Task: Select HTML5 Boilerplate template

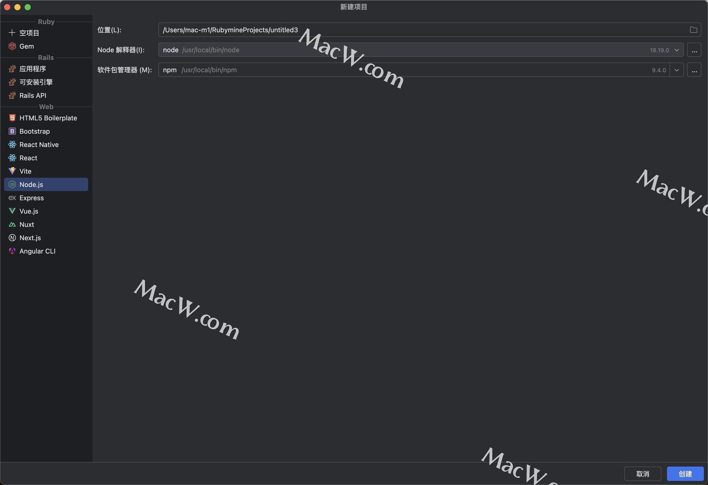Action: pos(46,118)
